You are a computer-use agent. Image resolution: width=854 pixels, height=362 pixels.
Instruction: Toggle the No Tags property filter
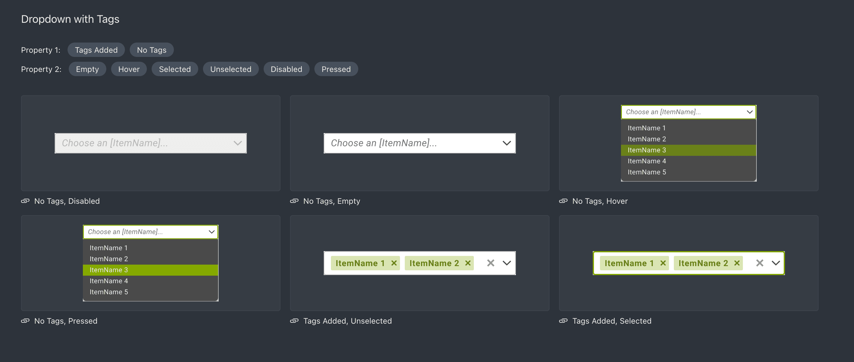click(x=152, y=50)
